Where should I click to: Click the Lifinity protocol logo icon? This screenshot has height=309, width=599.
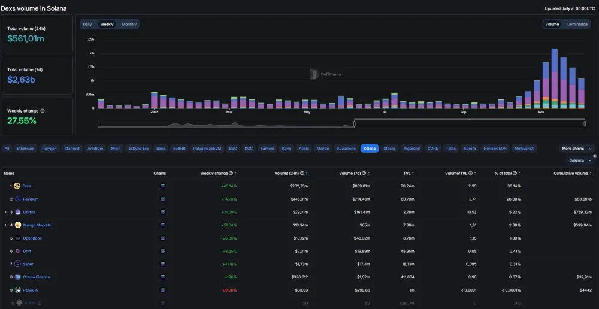tap(17, 212)
